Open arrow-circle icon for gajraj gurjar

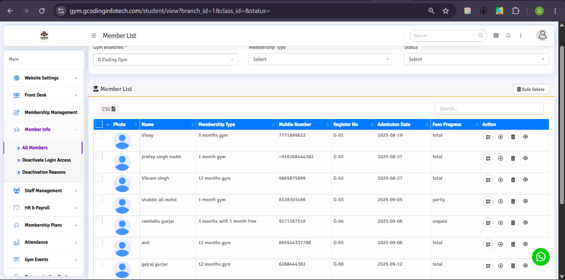(x=500, y=266)
